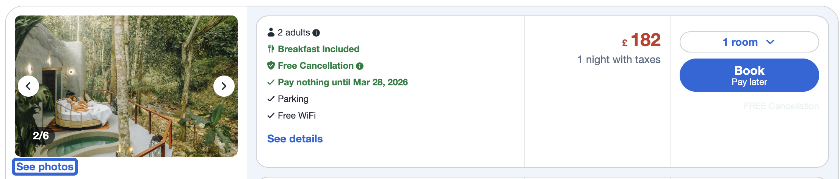The height and width of the screenshot is (179, 840).
Task: Click the green Free Cancellation shield icon
Action: (x=271, y=66)
